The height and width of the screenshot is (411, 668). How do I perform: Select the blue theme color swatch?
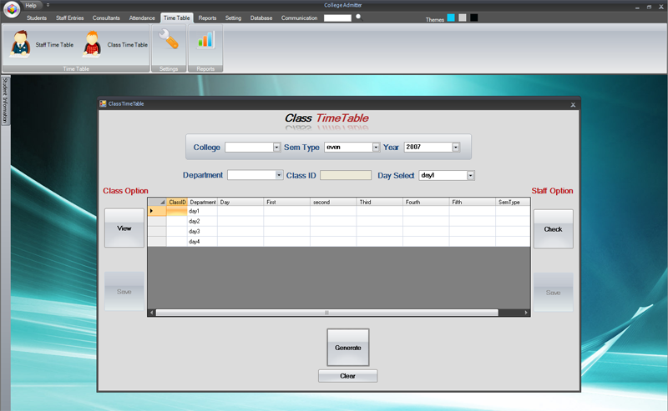[451, 18]
